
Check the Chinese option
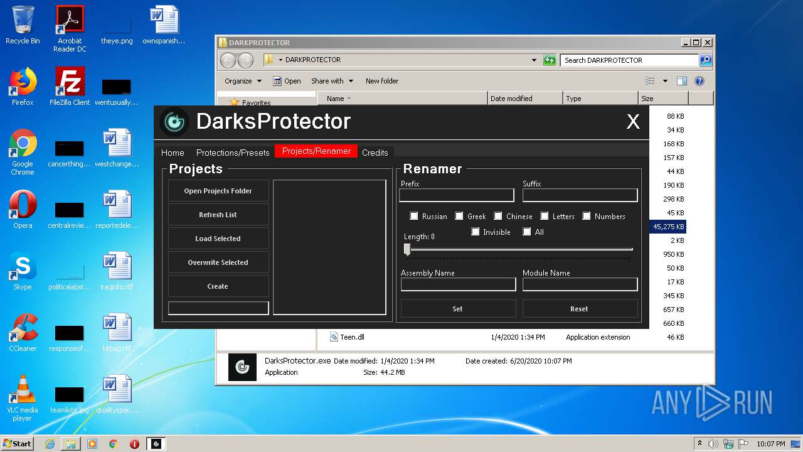[498, 216]
